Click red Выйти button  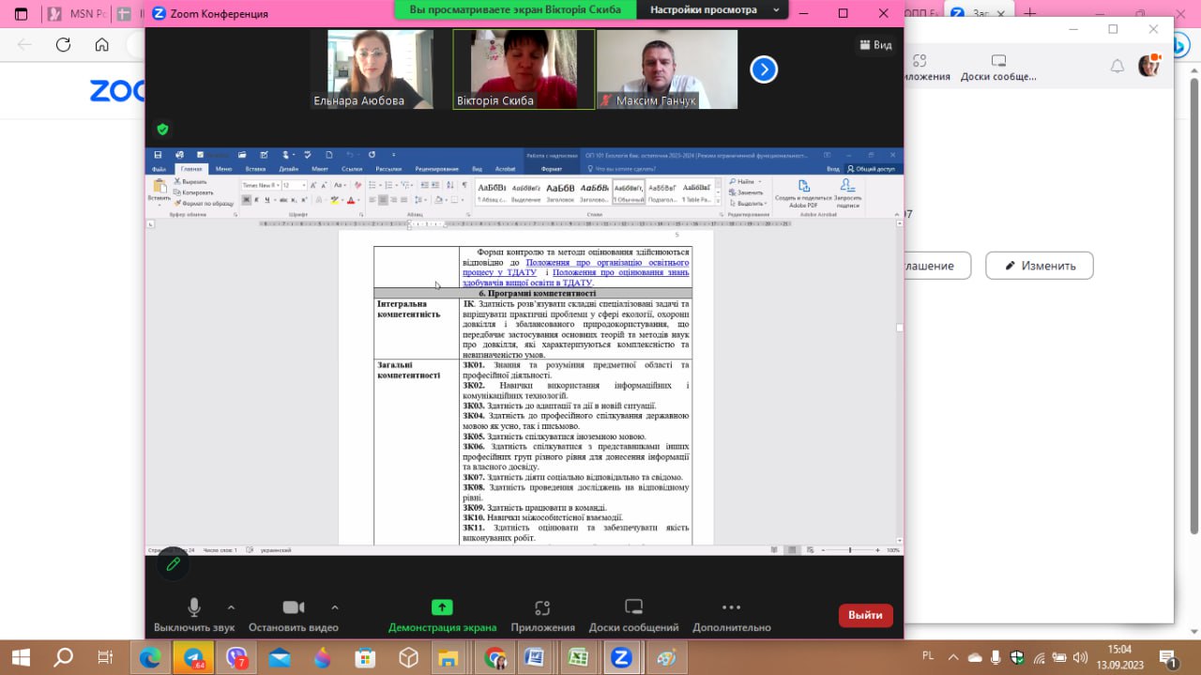(x=865, y=616)
